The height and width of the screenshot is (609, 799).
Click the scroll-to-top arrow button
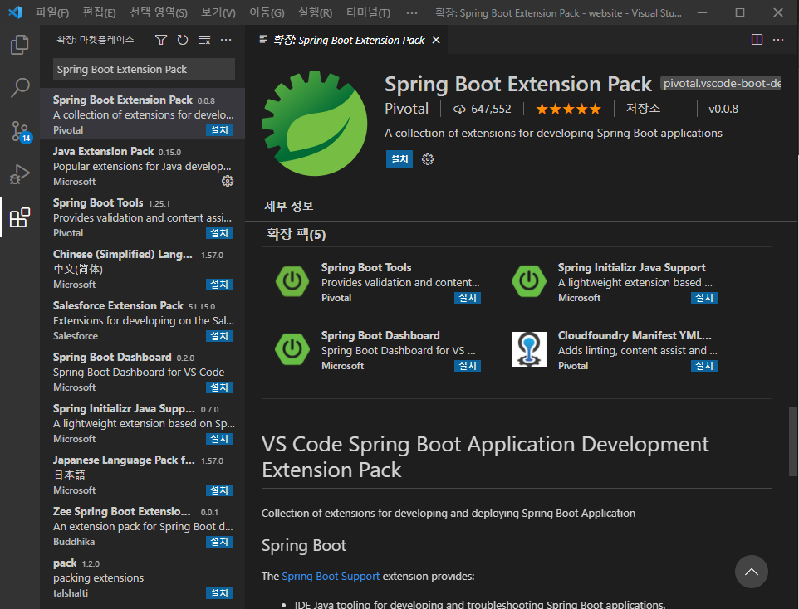(x=751, y=572)
